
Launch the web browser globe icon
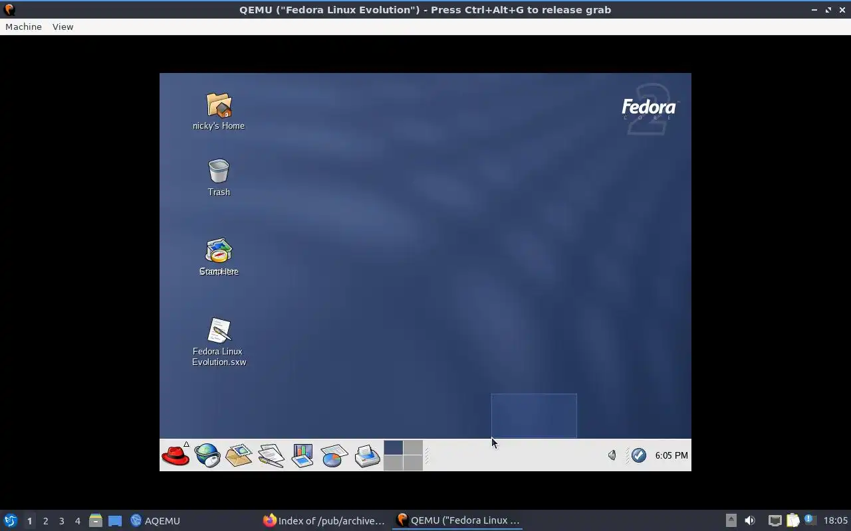coord(207,455)
